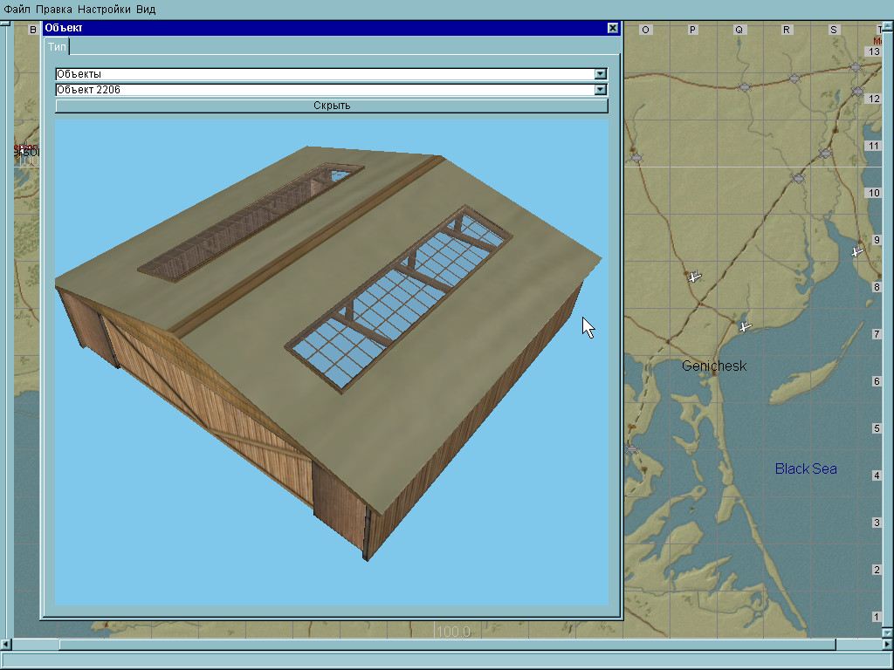Screen dimensions: 894x670
Task: Click the map column label O
Action: click(645, 30)
